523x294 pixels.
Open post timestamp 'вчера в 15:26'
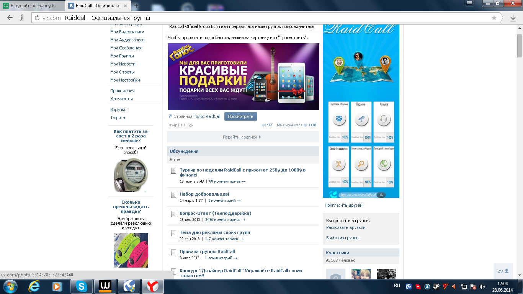point(181,125)
